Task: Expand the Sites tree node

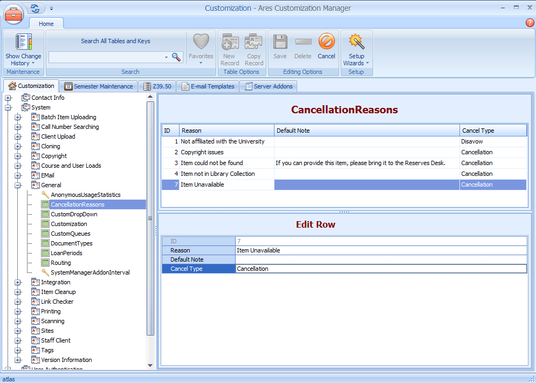Action: coord(17,331)
